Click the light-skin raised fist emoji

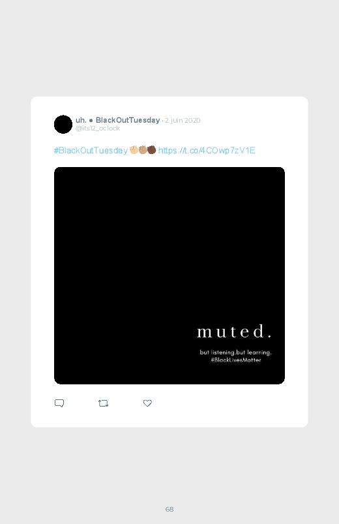pyautogui.click(x=134, y=149)
